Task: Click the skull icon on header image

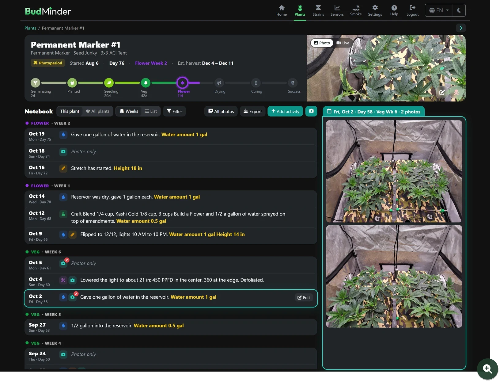Action: pos(456,92)
